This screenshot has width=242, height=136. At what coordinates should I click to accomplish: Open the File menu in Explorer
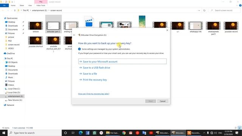click(x=4, y=5)
